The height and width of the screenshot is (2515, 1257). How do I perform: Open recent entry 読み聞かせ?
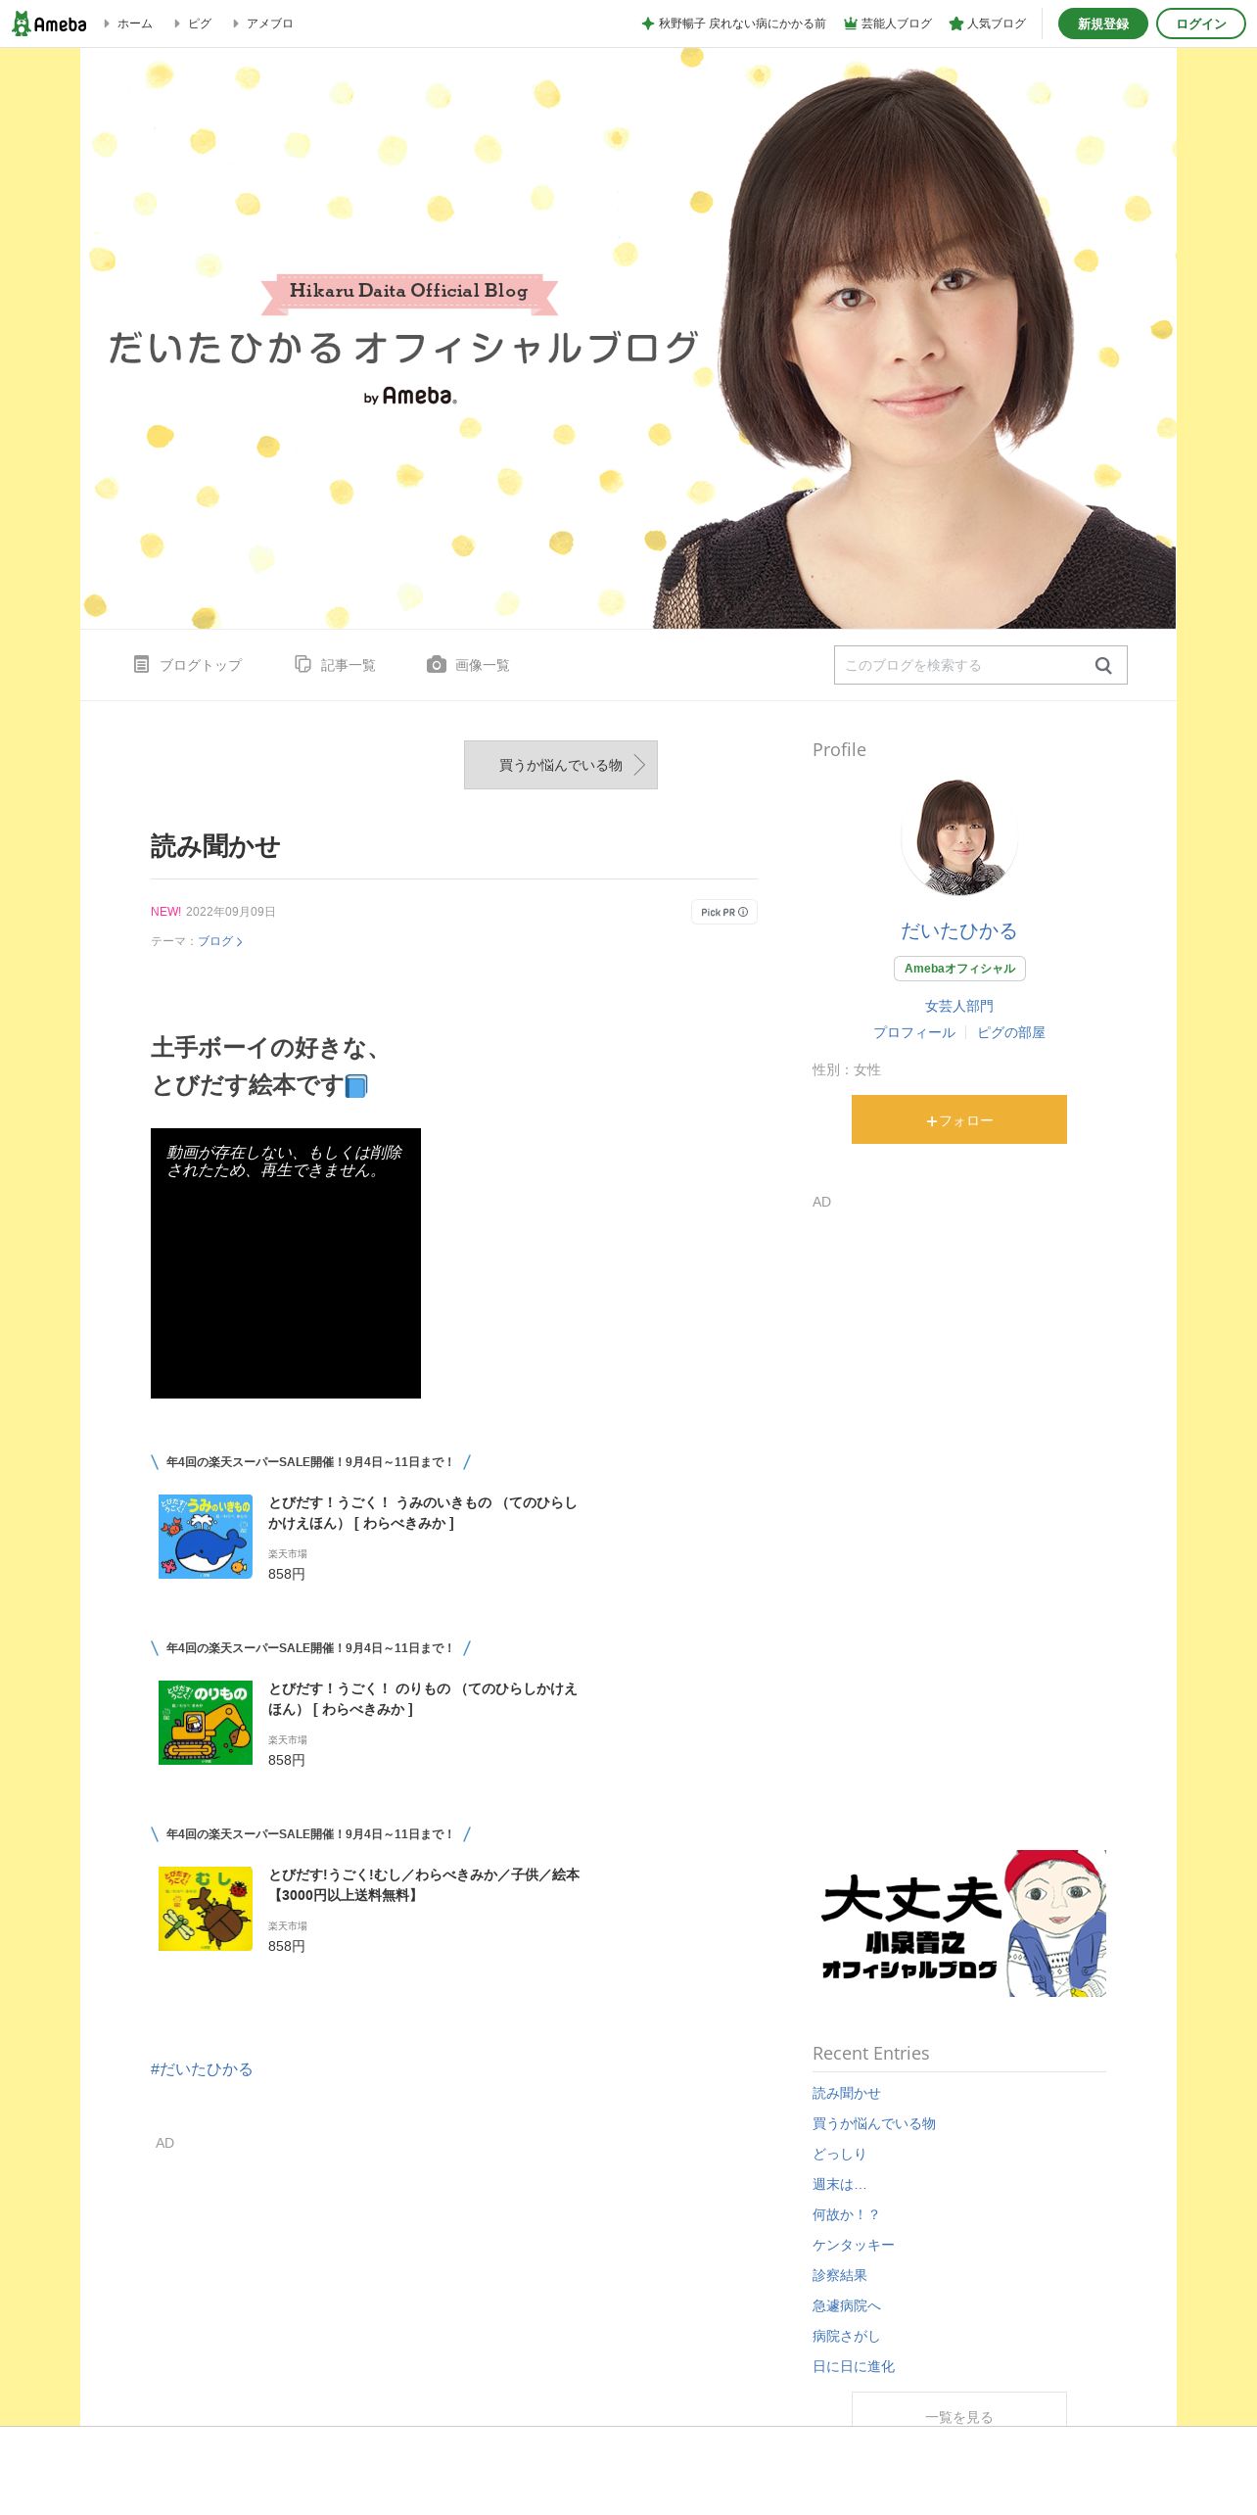tap(847, 2093)
